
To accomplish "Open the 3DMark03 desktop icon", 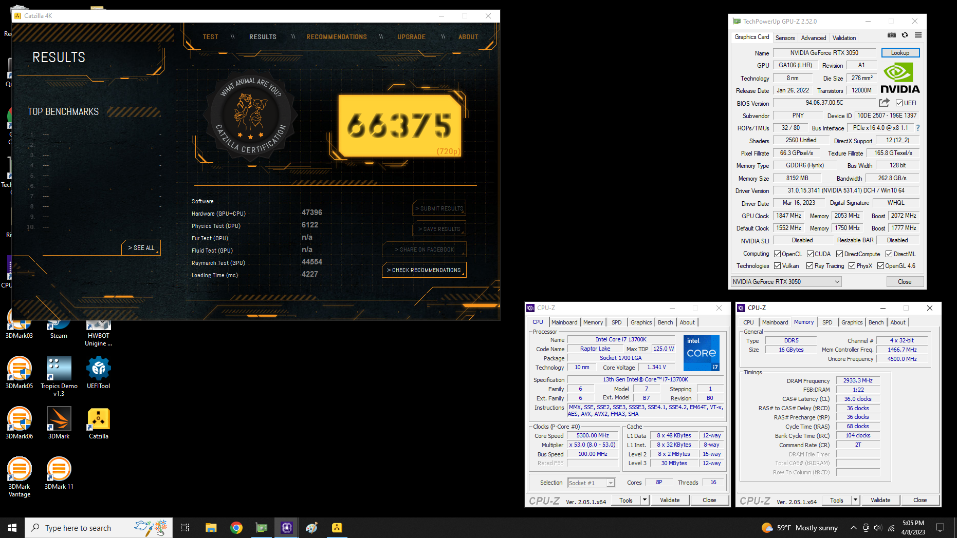I will coord(19,326).
